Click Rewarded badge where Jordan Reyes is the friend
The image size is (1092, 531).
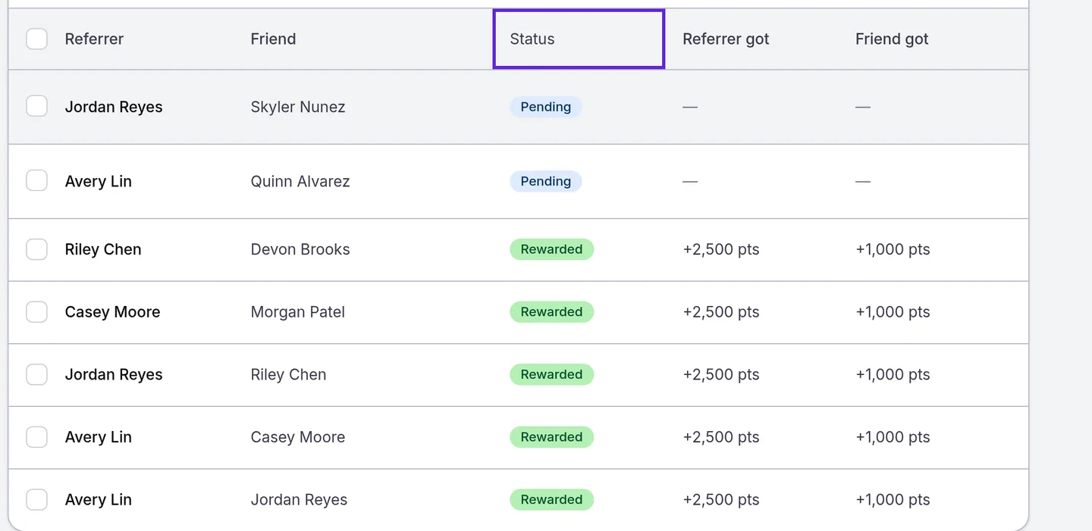click(x=551, y=500)
